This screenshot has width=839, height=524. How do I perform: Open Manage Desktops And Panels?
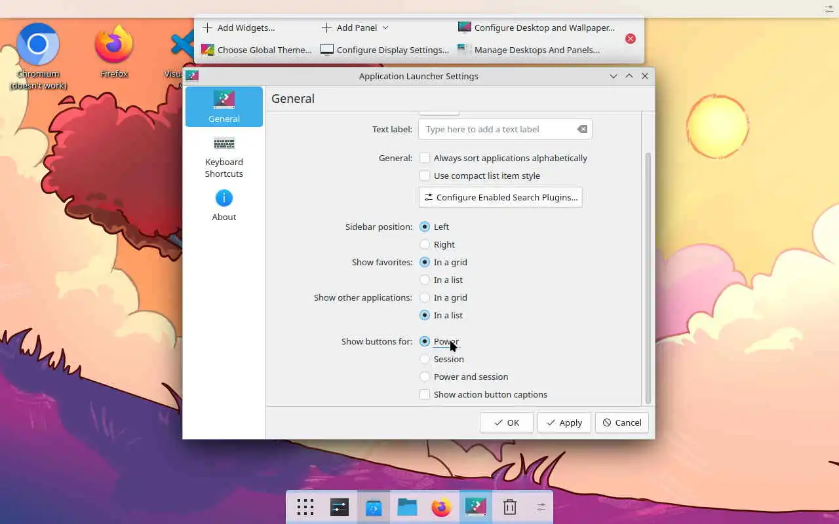(x=529, y=50)
